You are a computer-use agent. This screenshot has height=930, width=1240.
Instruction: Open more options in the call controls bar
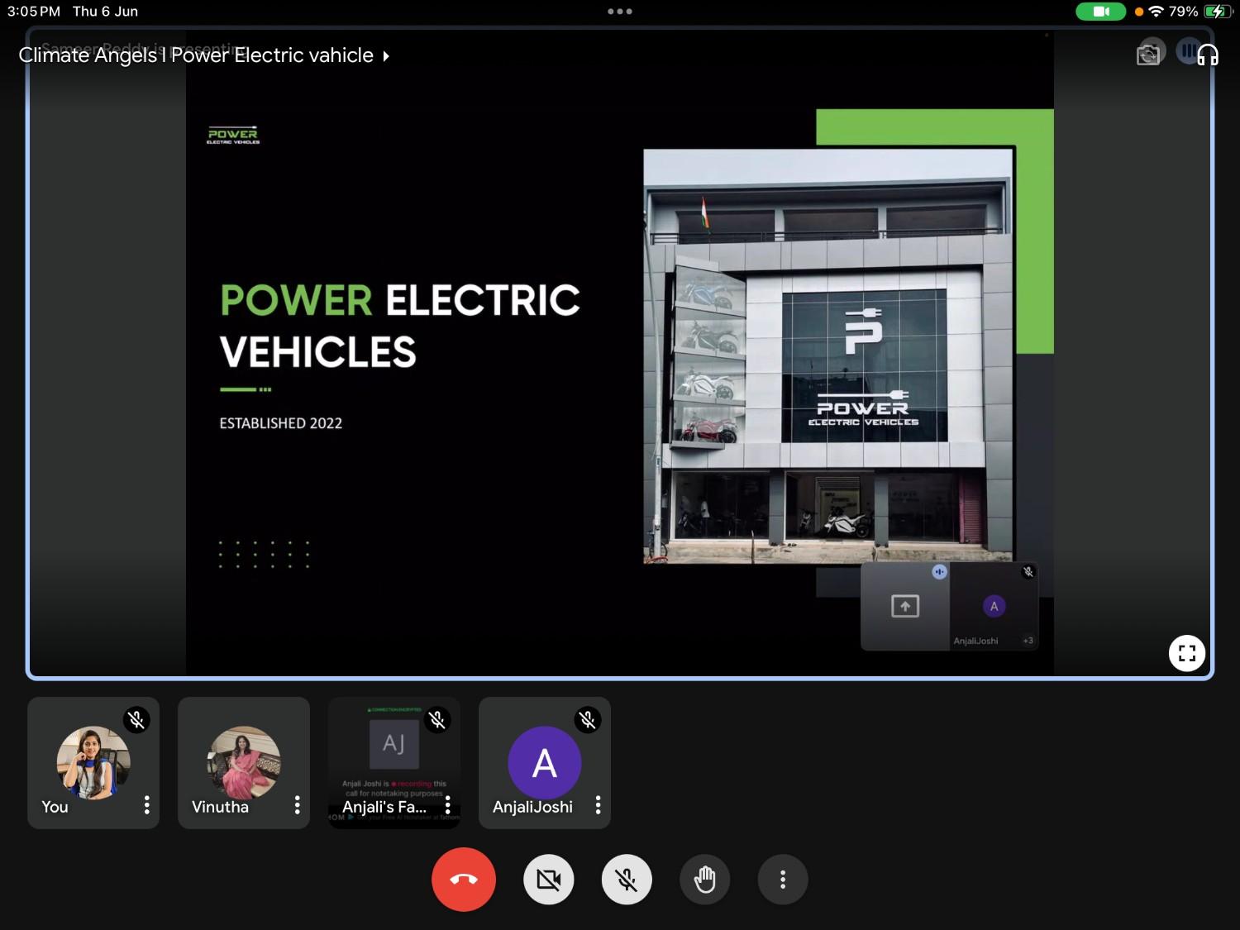pyautogui.click(x=783, y=880)
